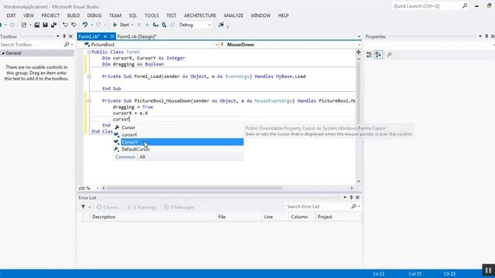Collapse the Form1_Load sub outline
The image size is (495, 278).
tap(89, 76)
